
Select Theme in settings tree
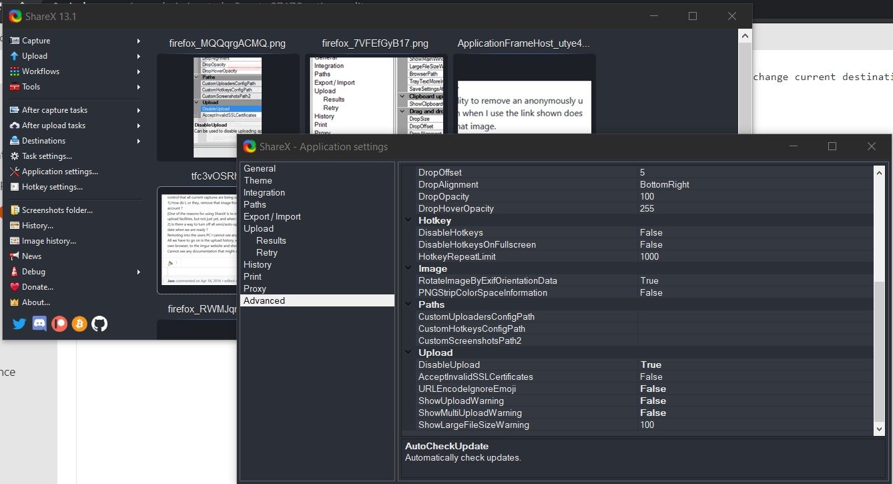pyautogui.click(x=258, y=180)
